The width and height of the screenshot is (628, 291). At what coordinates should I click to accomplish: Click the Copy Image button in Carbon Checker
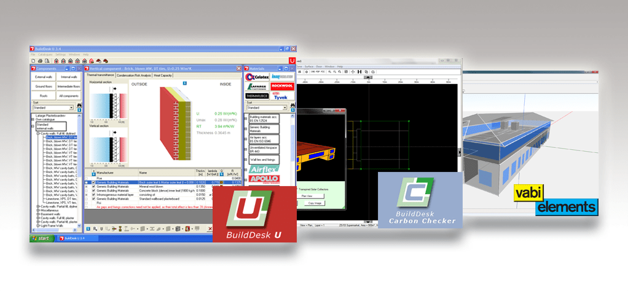(315, 203)
